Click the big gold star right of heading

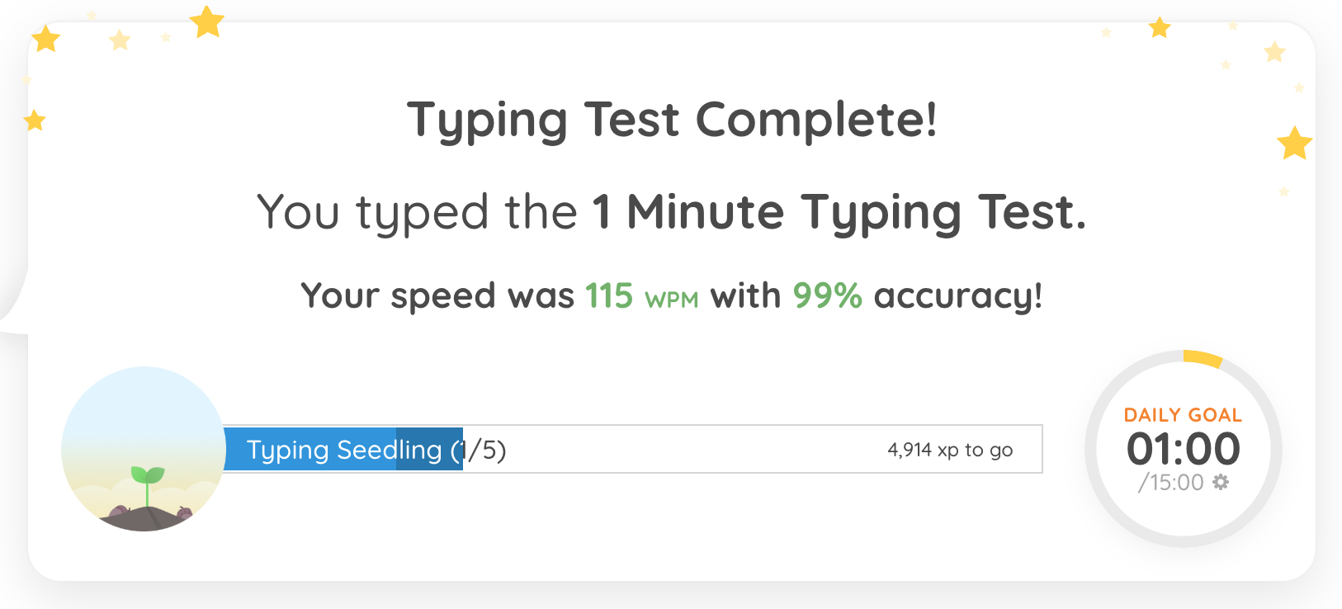[x=1294, y=144]
